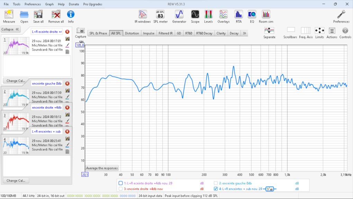Remove measurement enceinte gauche 0db

[x=67, y=84]
